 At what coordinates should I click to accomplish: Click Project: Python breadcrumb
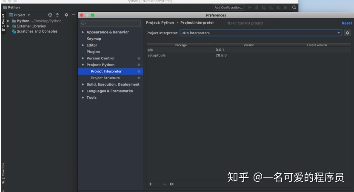click(160, 22)
